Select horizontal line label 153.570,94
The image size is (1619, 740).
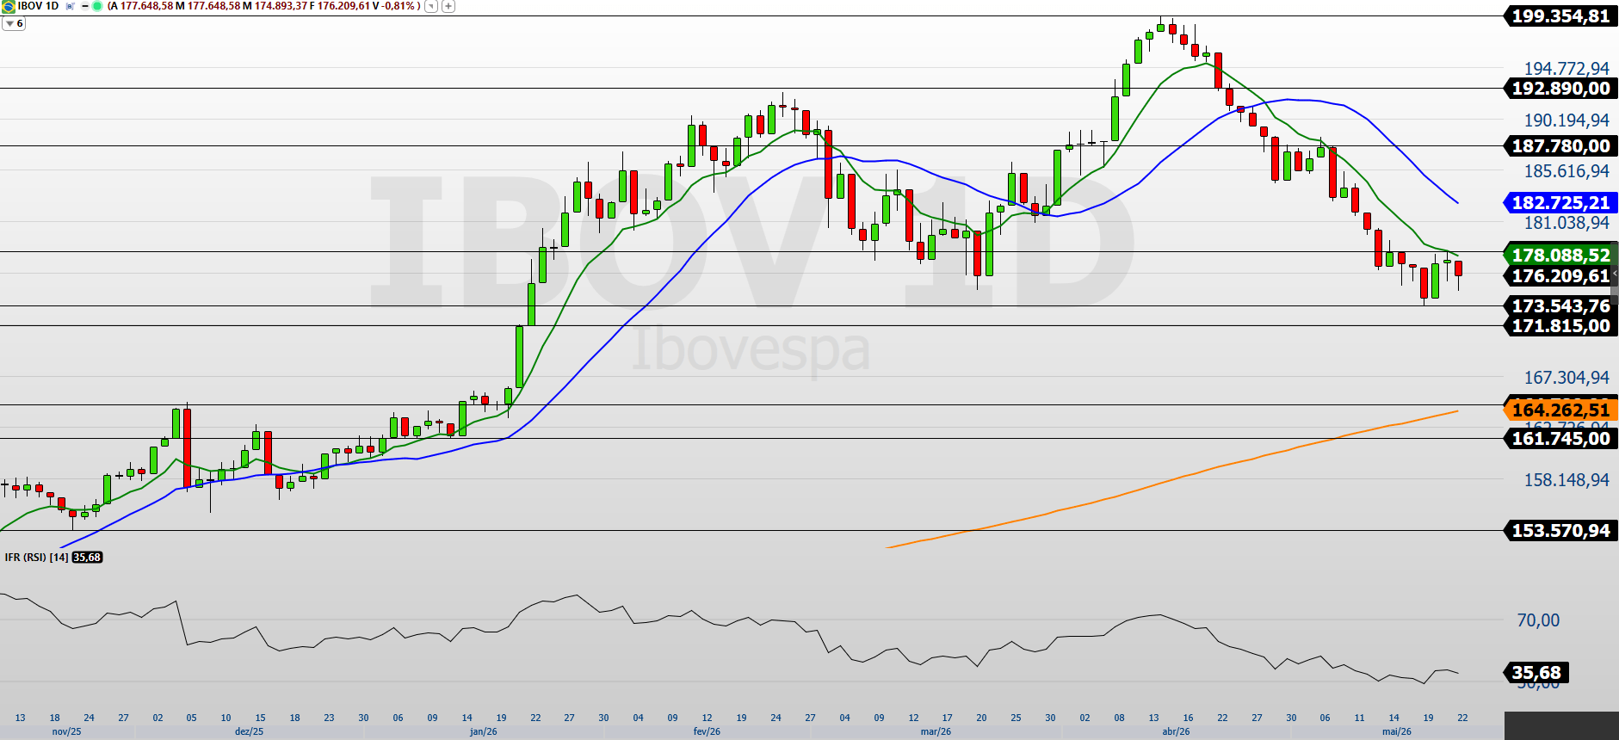click(x=1560, y=531)
